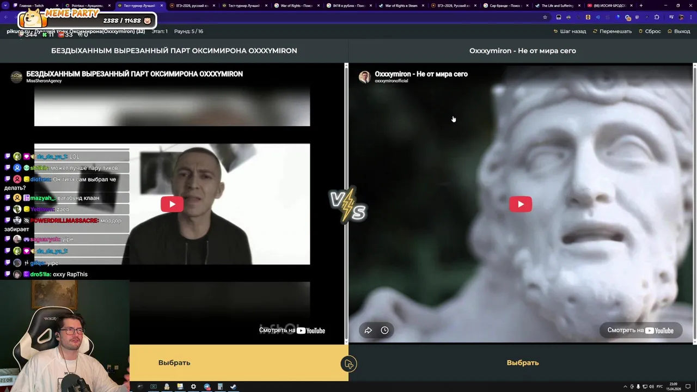Click 'Выход' to exit
The width and height of the screenshot is (697, 392).
[x=678, y=31]
